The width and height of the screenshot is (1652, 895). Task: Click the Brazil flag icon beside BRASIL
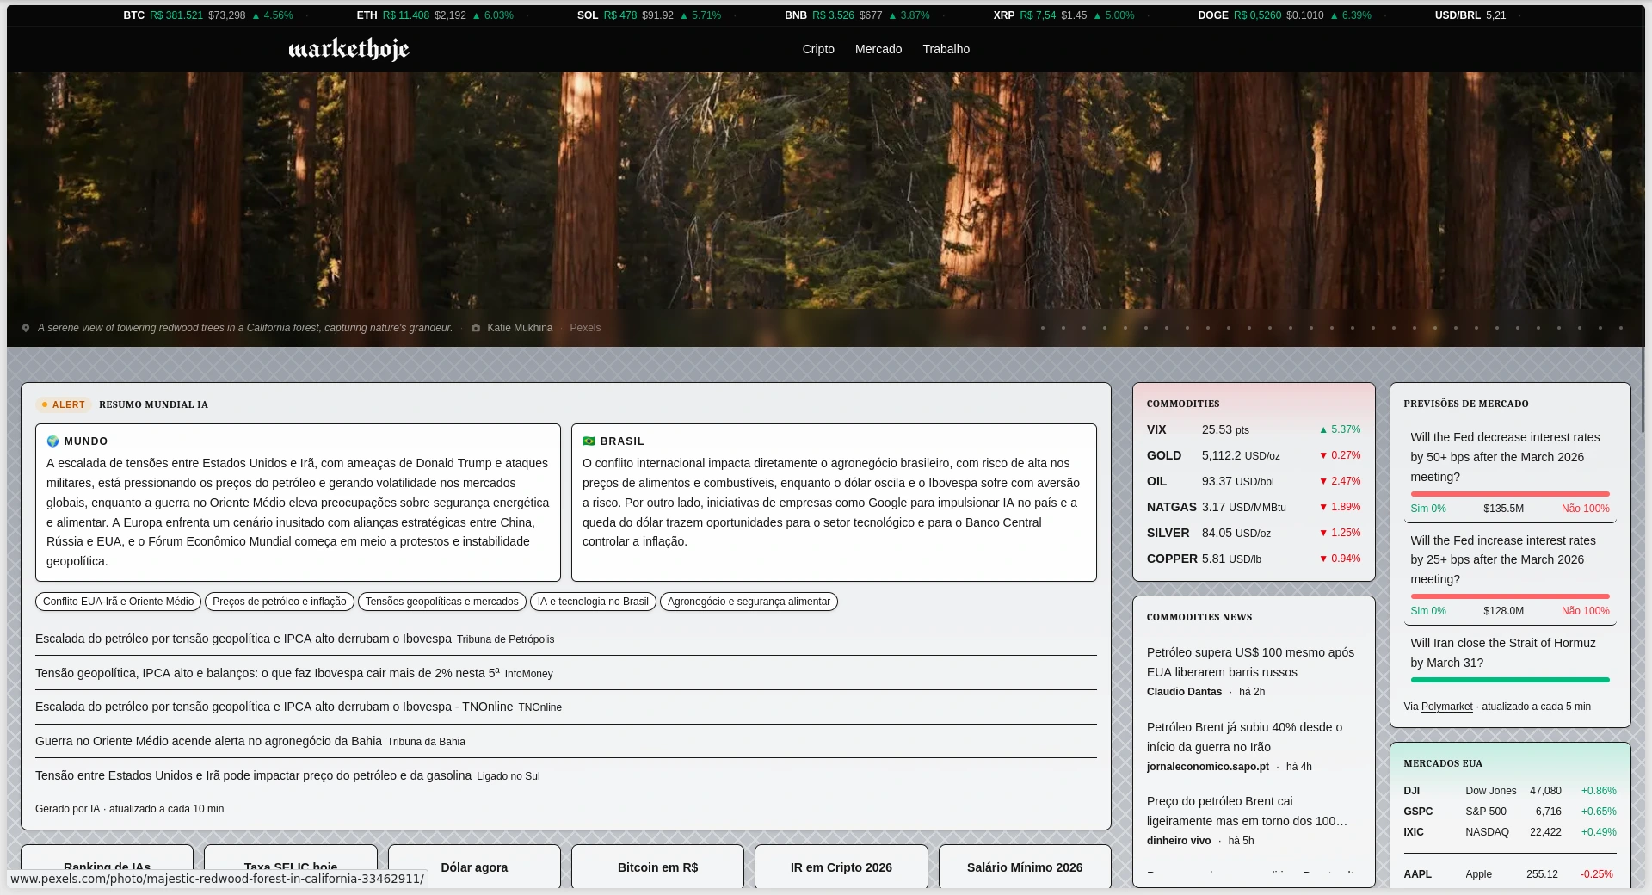[589, 441]
